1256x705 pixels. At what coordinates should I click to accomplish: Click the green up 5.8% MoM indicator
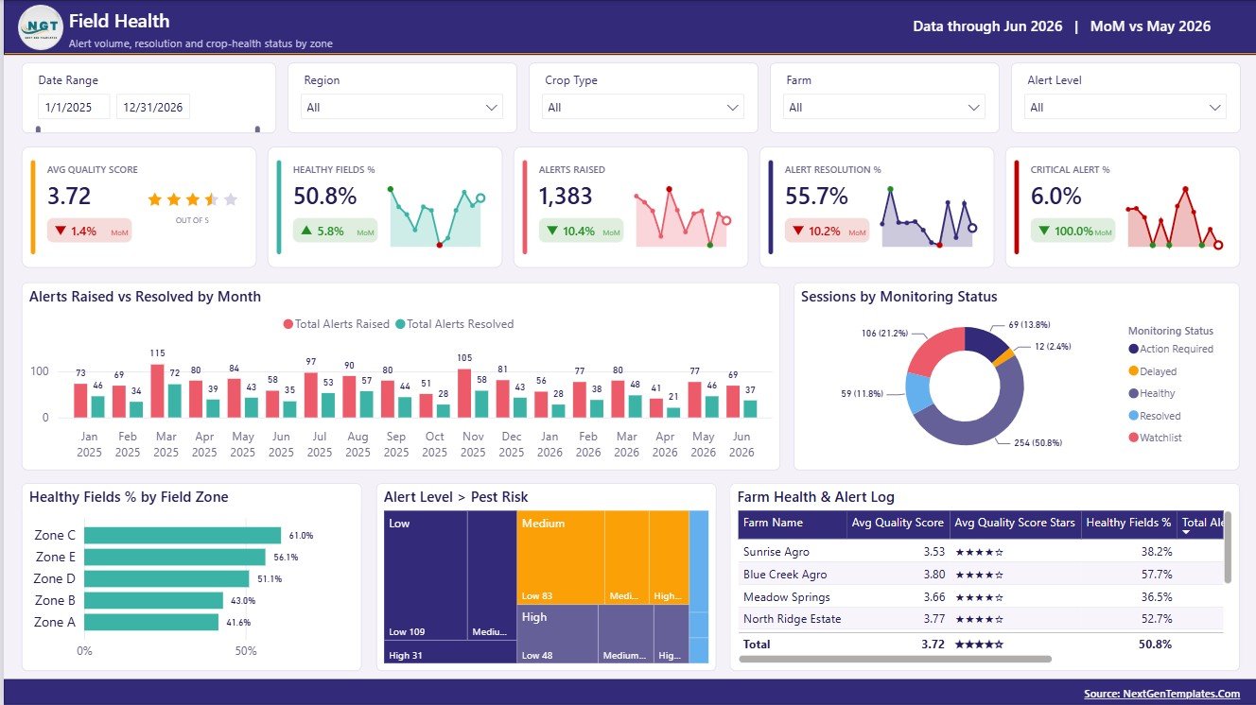(335, 231)
